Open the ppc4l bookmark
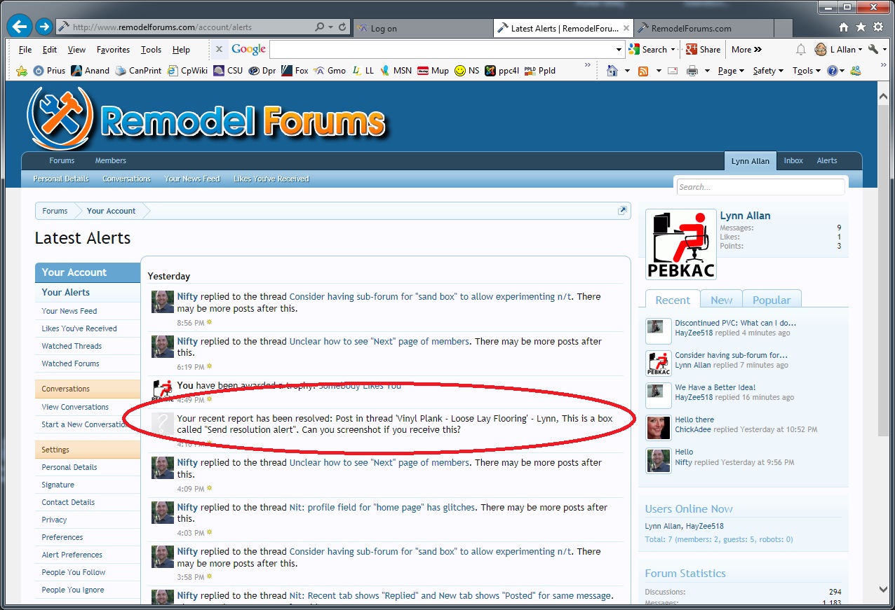Image resolution: width=895 pixels, height=610 pixels. point(502,71)
